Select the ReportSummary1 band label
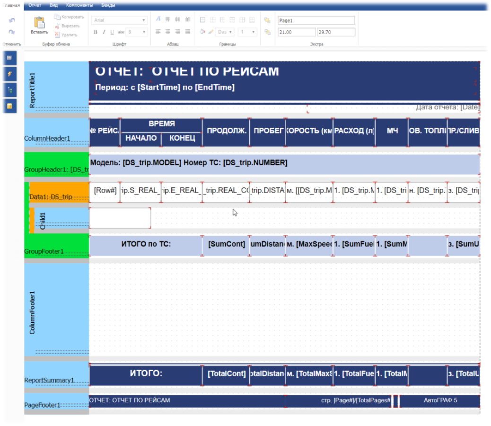Screen dimensions: 491x426 [x=49, y=380]
